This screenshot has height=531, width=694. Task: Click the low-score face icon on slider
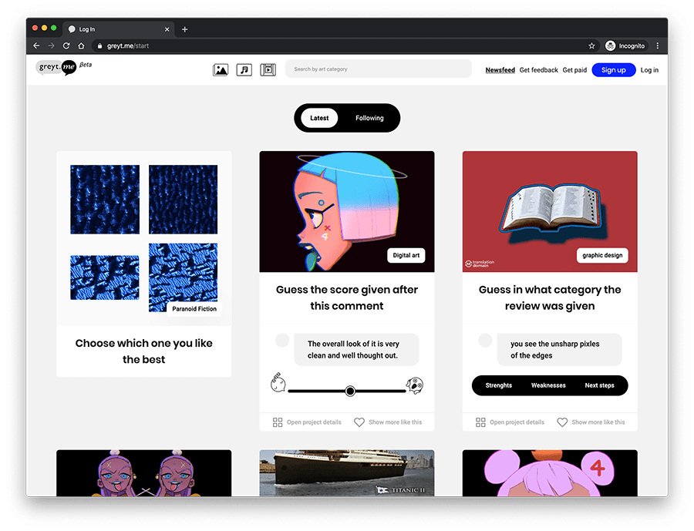point(278,383)
